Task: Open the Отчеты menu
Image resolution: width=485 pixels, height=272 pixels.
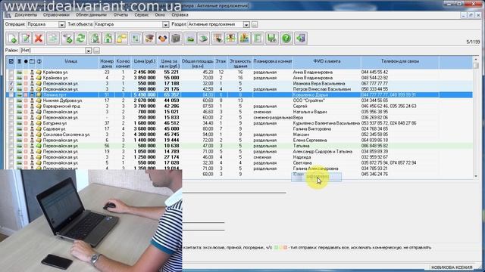Action: click(x=120, y=15)
